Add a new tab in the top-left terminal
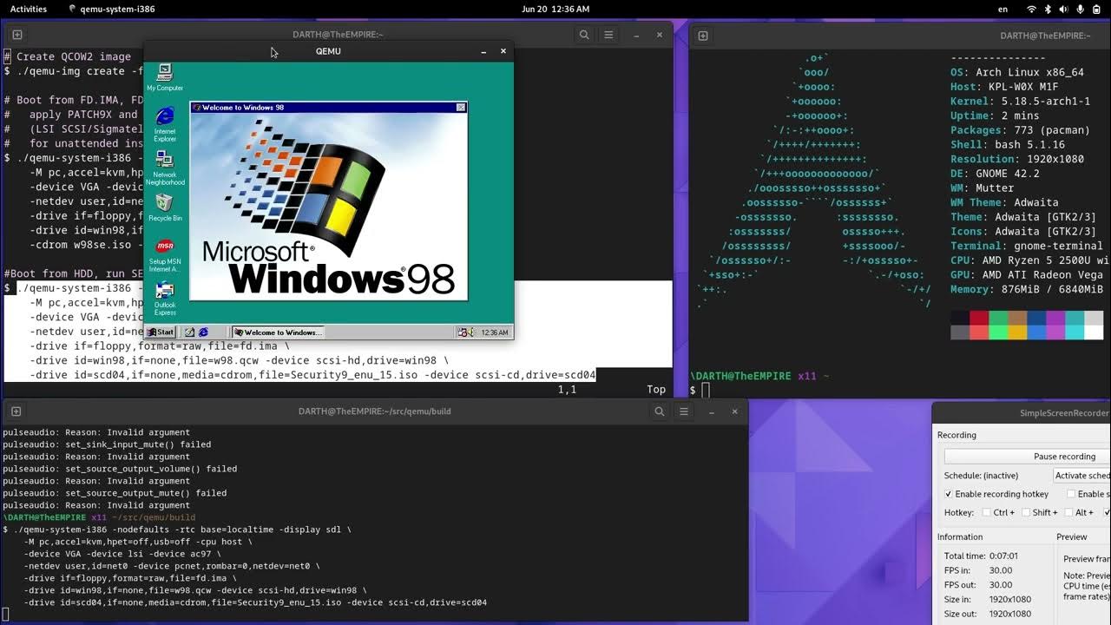The height and width of the screenshot is (625, 1111). coord(16,35)
